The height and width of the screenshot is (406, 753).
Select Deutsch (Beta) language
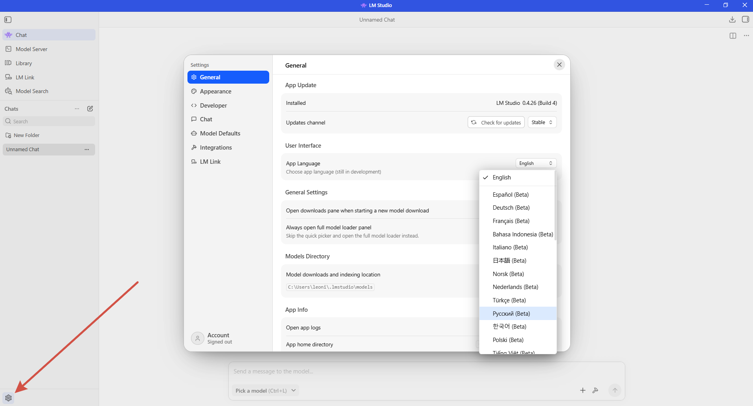point(518,208)
